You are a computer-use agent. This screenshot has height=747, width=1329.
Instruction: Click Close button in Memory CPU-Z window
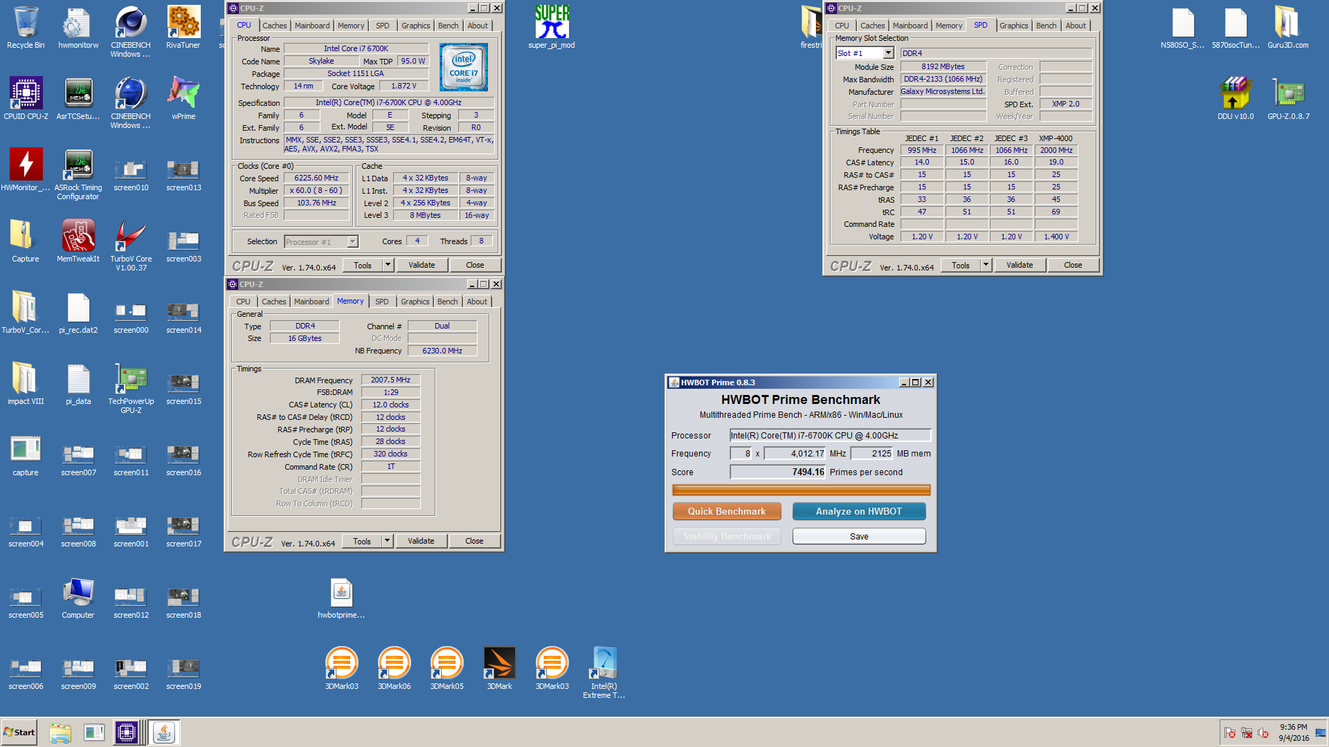pyautogui.click(x=474, y=541)
